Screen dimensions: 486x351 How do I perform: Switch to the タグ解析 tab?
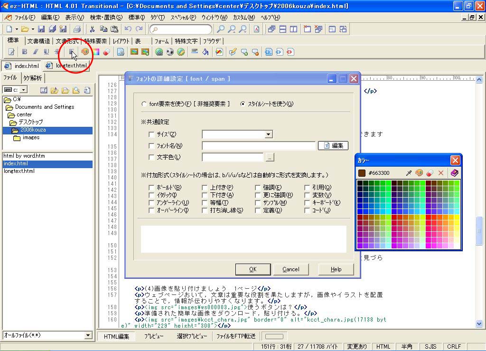pos(33,78)
